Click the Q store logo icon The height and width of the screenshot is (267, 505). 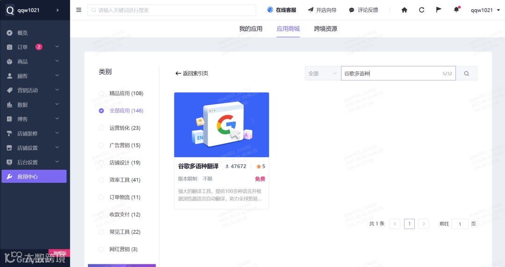pos(10,10)
